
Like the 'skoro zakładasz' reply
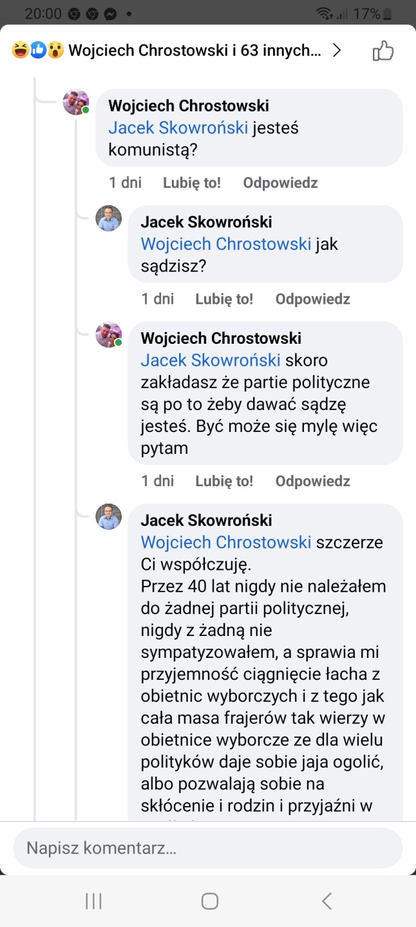(224, 481)
